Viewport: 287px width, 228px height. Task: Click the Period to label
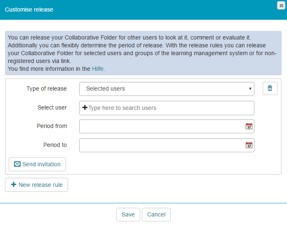tap(55, 145)
